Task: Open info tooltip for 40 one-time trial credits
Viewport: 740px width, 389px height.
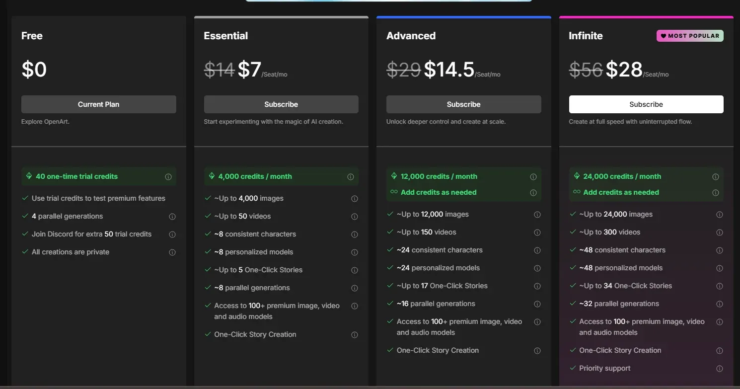Action: (x=169, y=176)
